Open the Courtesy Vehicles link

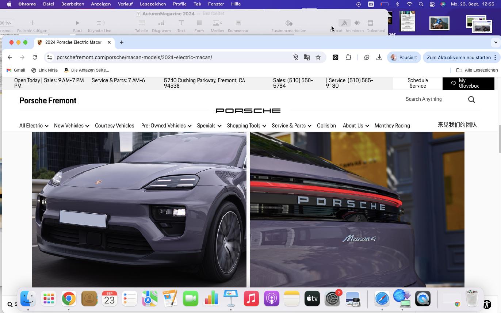114,126
